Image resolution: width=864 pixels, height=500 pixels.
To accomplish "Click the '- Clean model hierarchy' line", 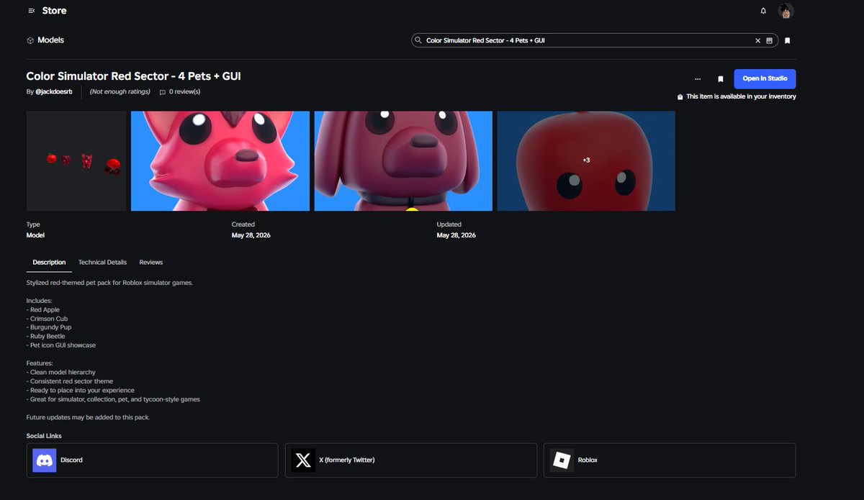I will (60, 373).
